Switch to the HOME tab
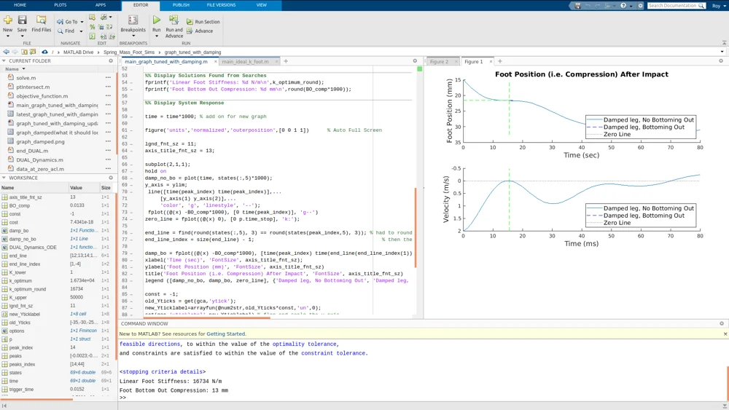The image size is (729, 410). 20,5
